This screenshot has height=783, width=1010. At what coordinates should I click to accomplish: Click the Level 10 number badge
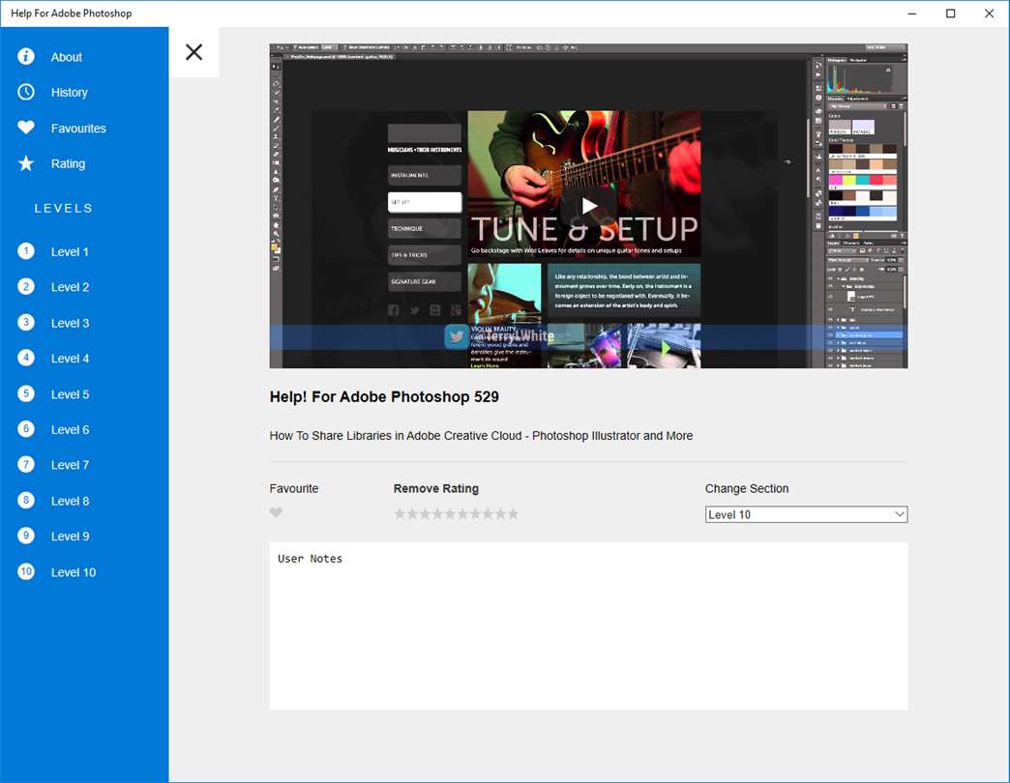click(26, 571)
